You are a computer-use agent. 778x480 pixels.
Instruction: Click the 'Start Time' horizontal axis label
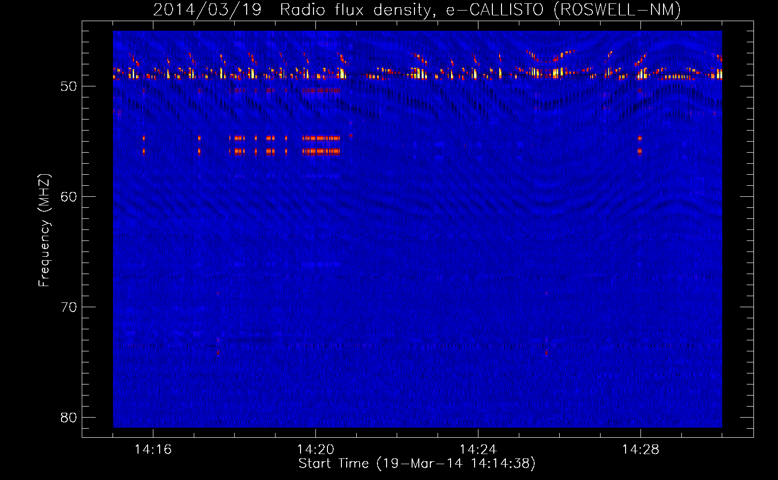coord(416,464)
